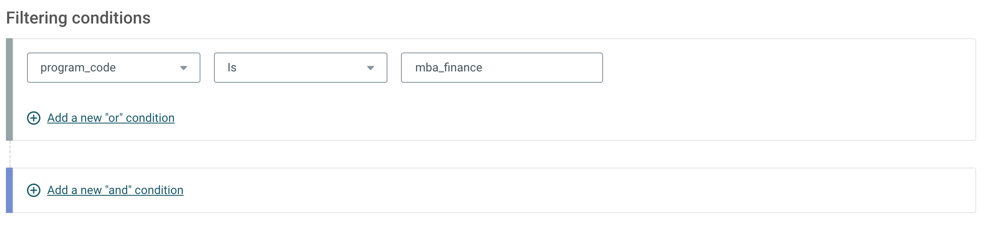Click the Filtering conditions heading
The height and width of the screenshot is (226, 988).
(x=78, y=18)
